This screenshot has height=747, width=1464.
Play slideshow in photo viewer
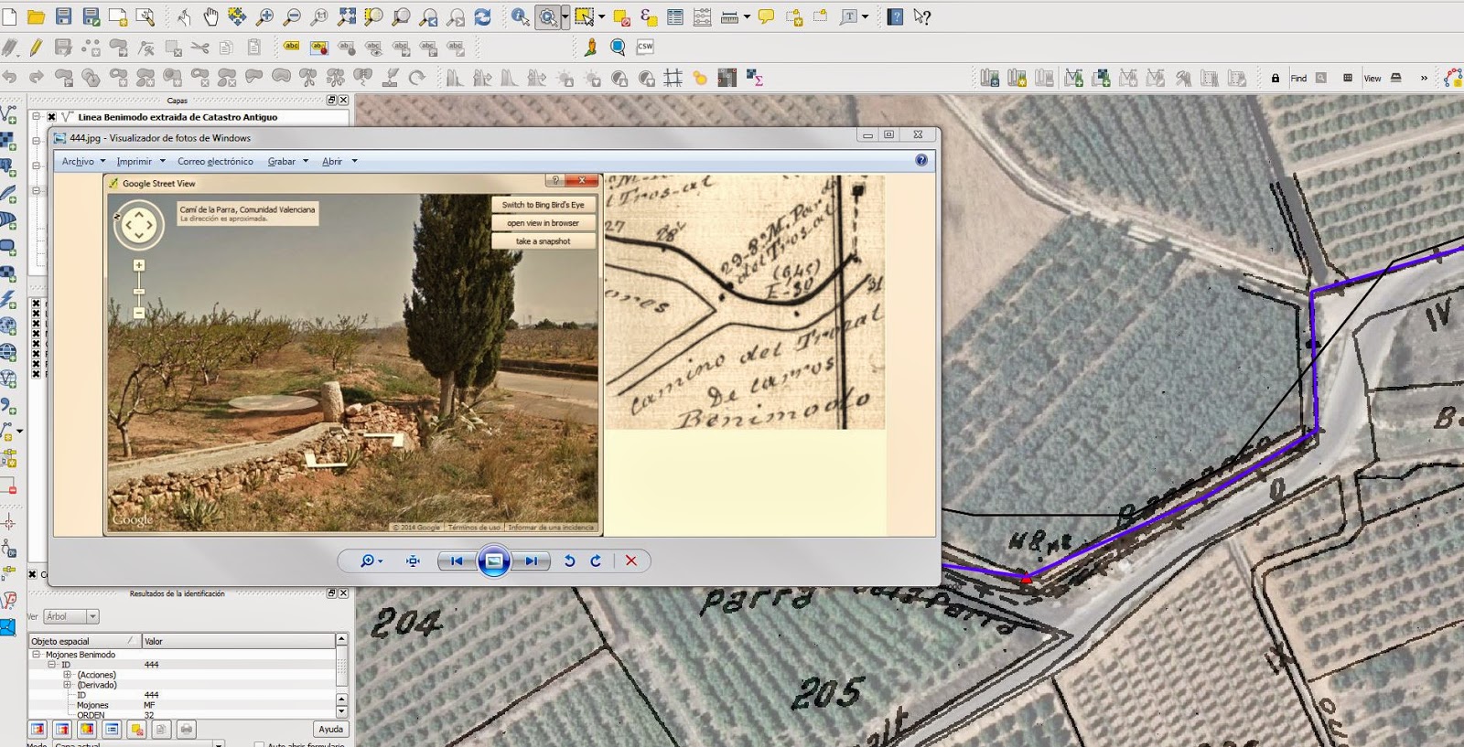(493, 560)
